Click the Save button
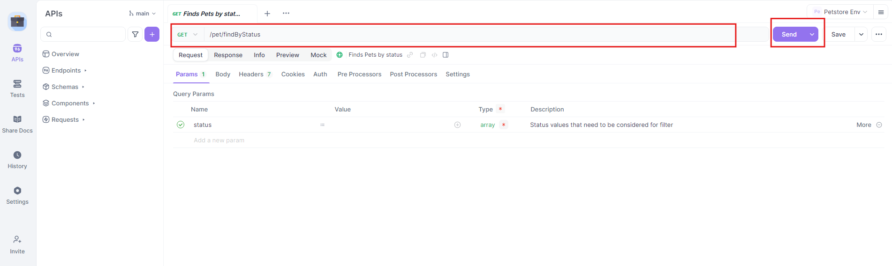 tap(839, 34)
